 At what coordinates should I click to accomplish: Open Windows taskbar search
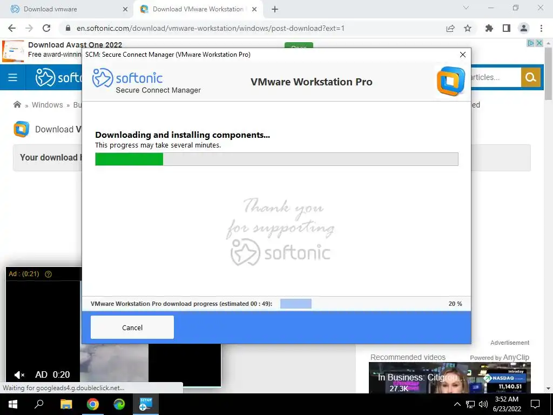click(39, 404)
